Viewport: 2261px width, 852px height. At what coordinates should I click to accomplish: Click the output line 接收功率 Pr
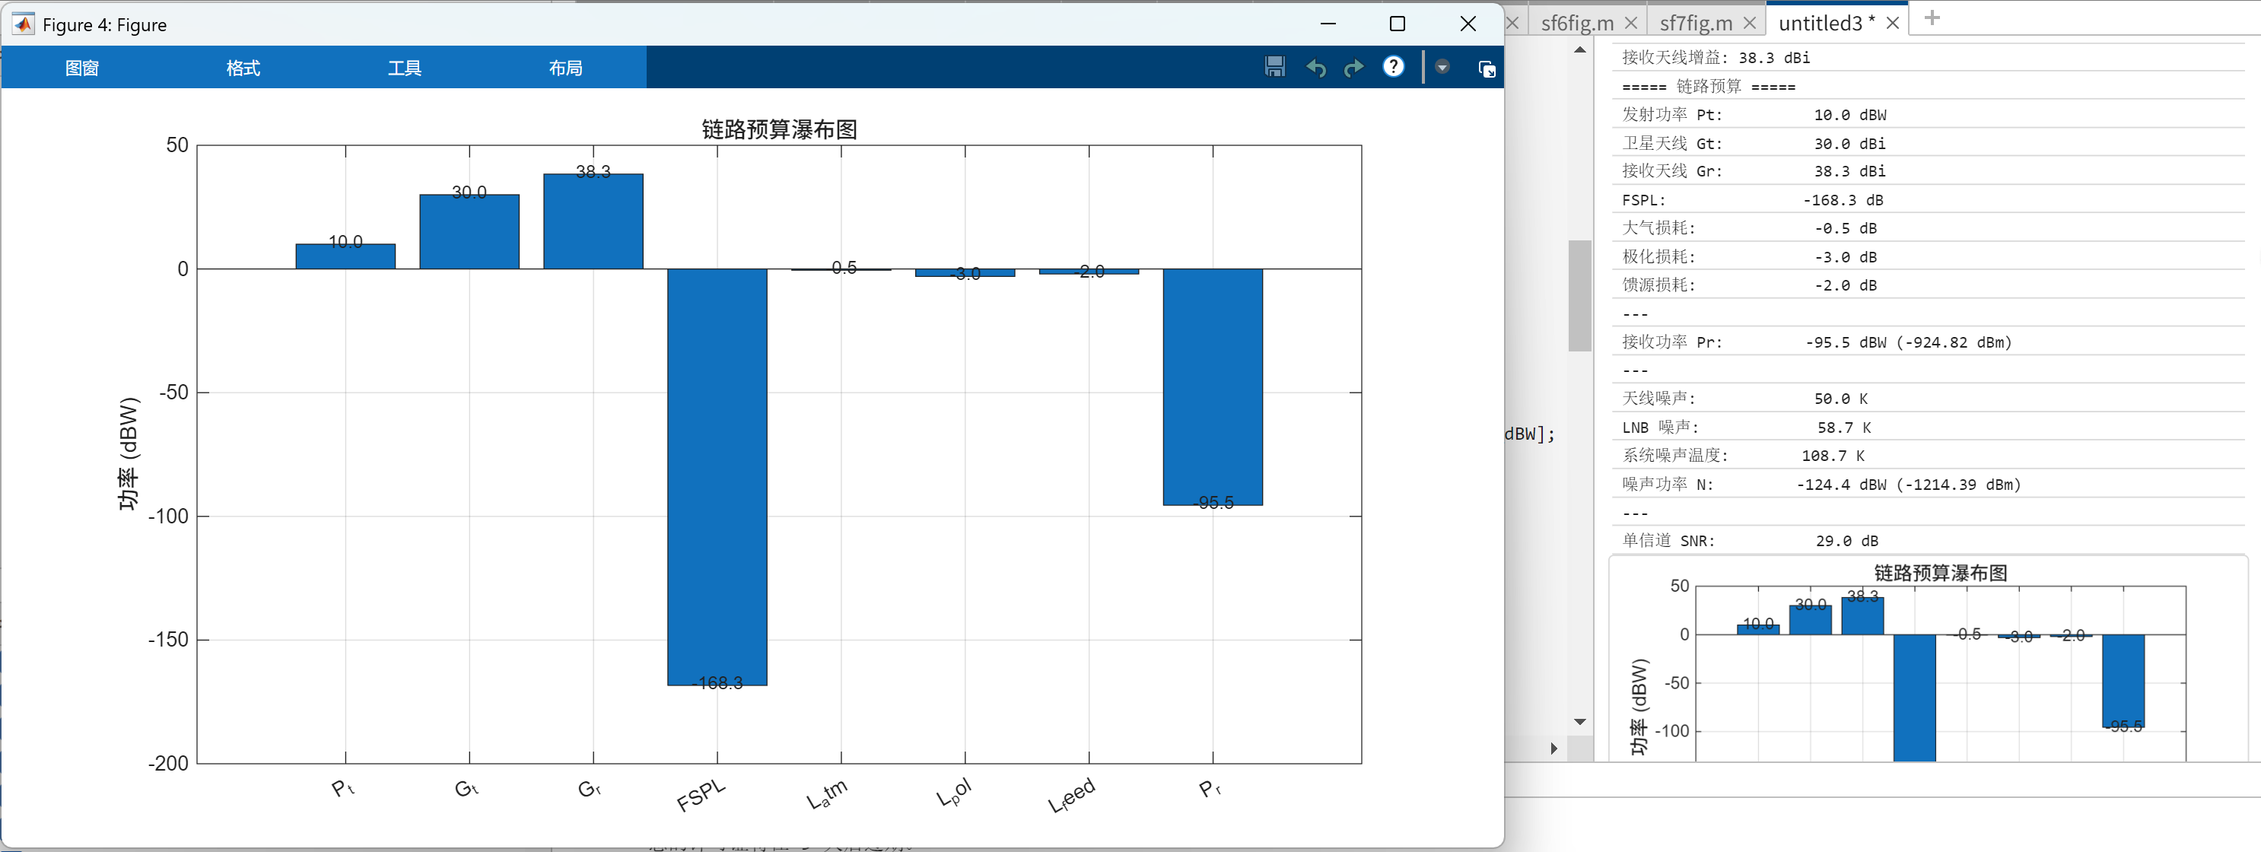(1929, 342)
